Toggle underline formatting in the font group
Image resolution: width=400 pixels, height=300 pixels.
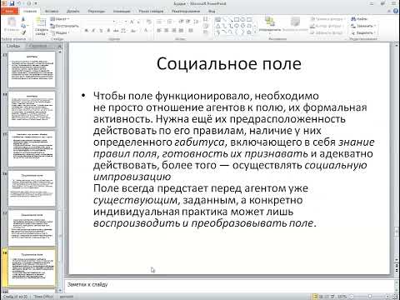(x=101, y=31)
